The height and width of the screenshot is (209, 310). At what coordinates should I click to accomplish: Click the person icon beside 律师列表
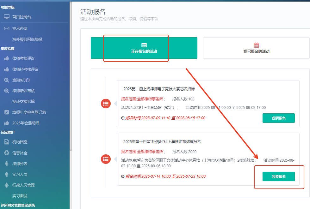coord(7,164)
